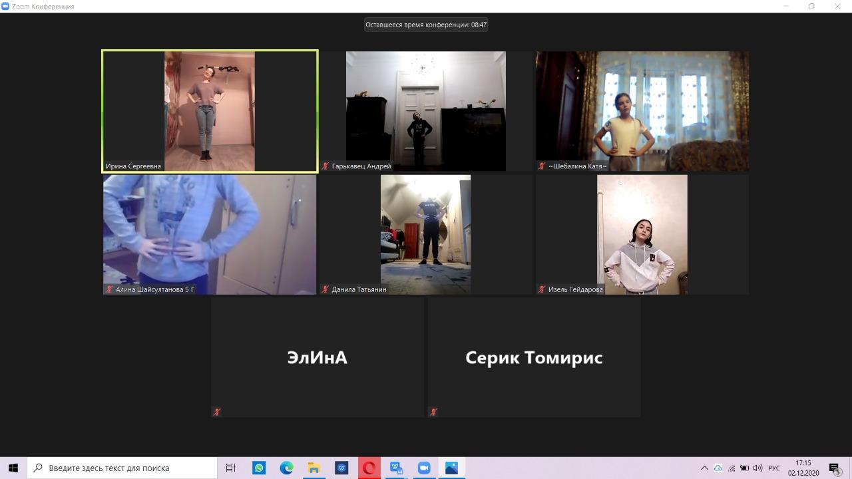Open the volume control in system tray
This screenshot has height=479, width=852.
758,468
